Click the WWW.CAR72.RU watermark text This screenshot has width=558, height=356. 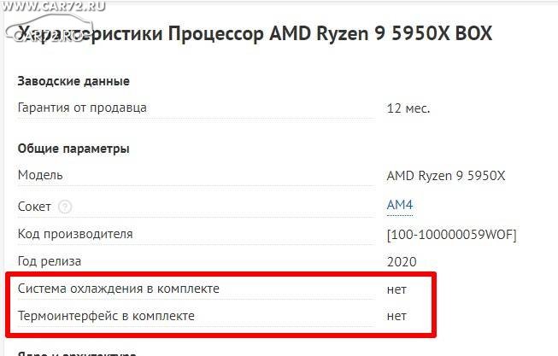(53, 6)
